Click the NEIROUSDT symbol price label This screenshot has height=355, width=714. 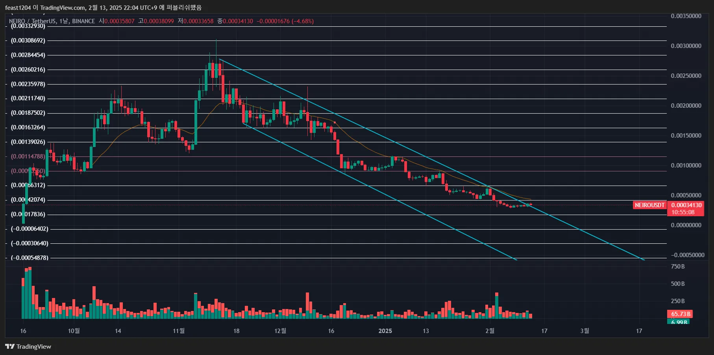click(649, 205)
